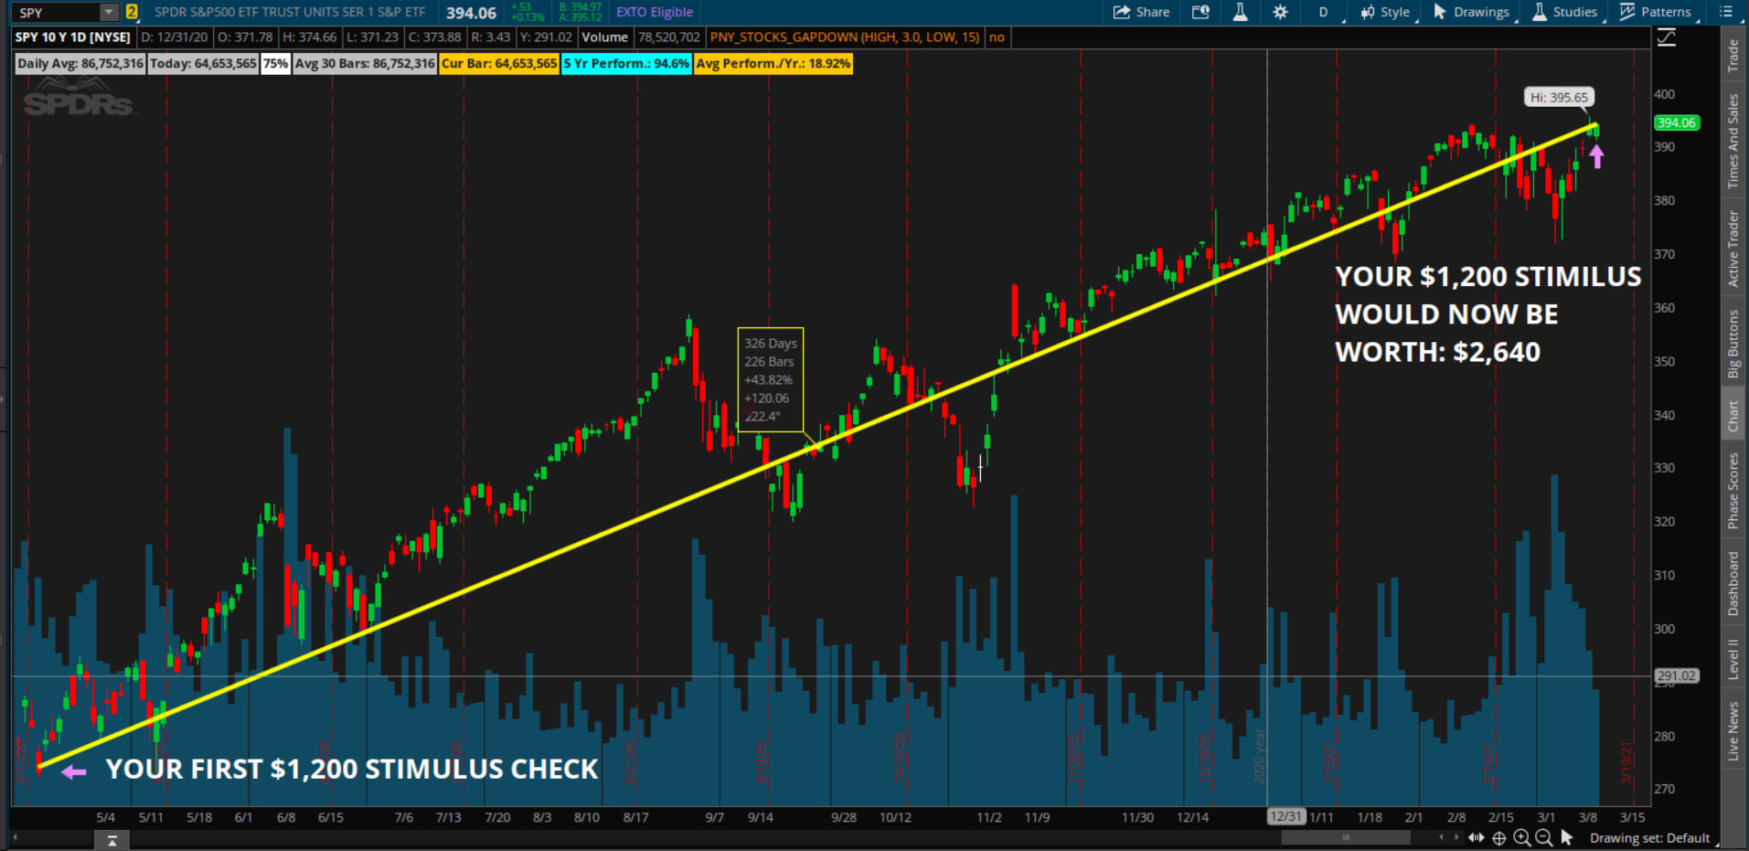The width and height of the screenshot is (1749, 851).
Task: Click the 394.06 last price in header
Action: click(471, 13)
